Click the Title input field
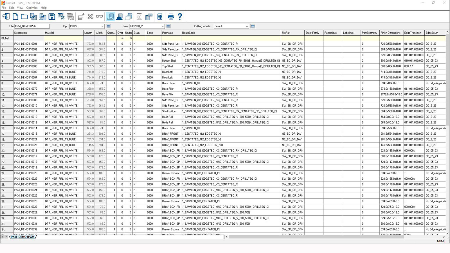Viewport: 450px width, 253px height. [32, 26]
